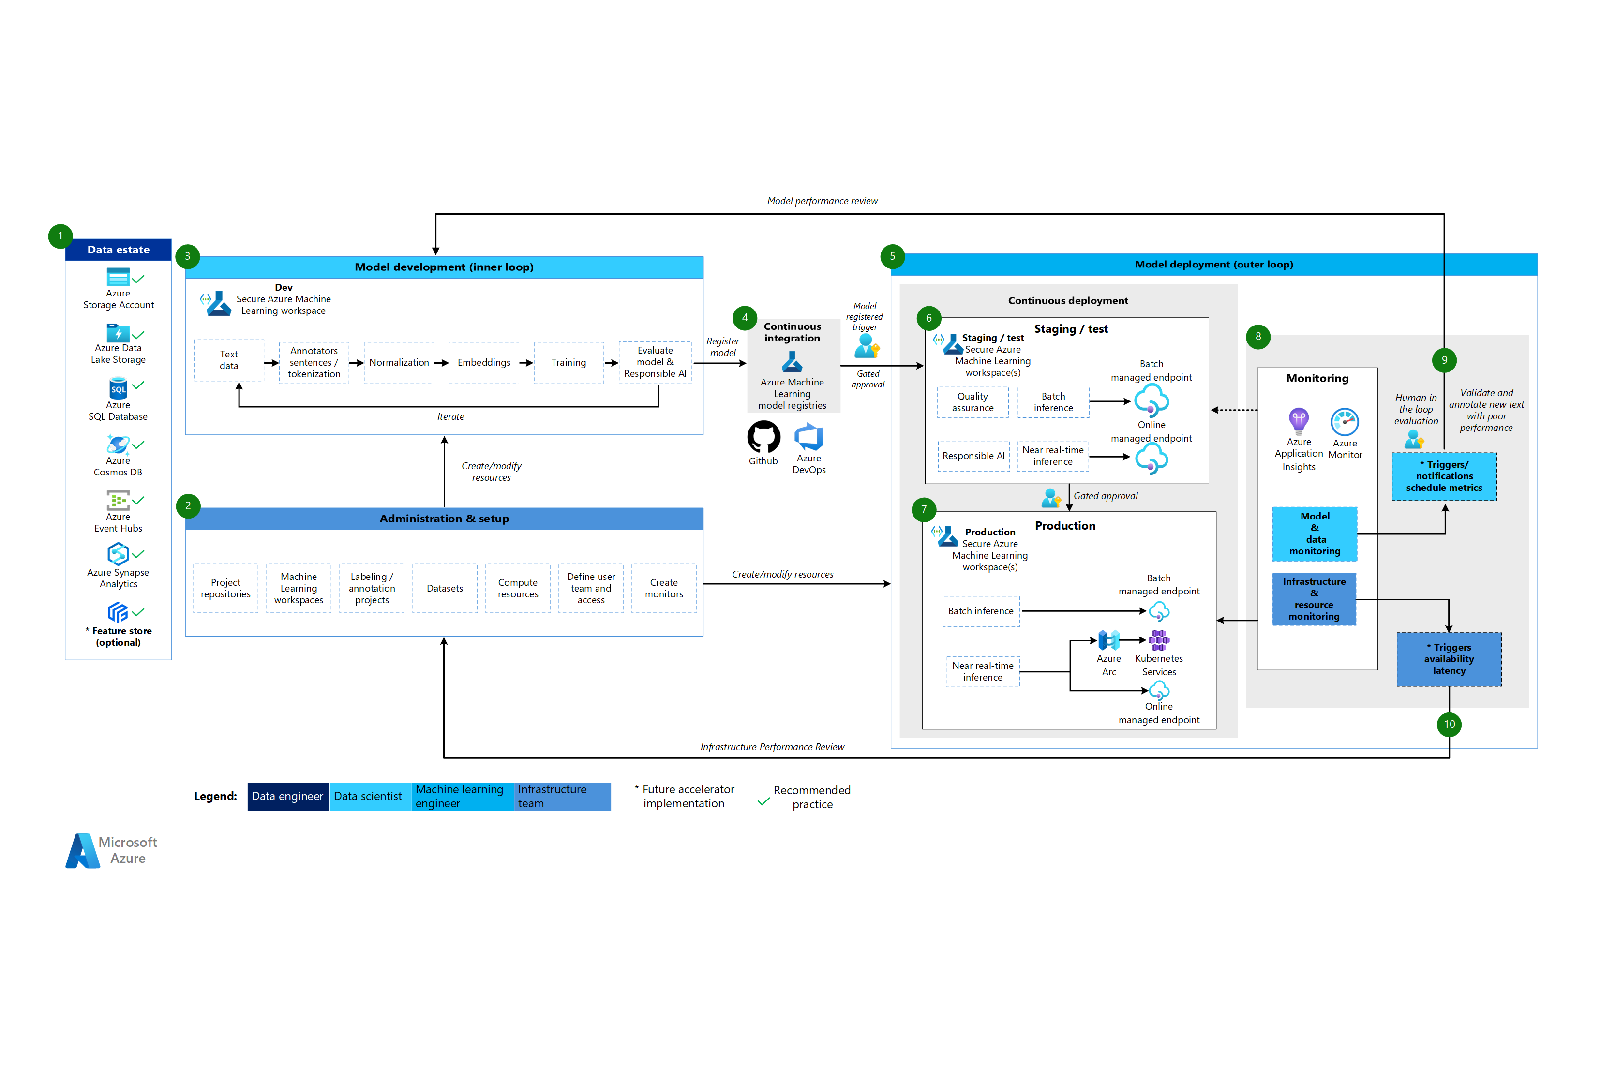1601x1067 pixels.
Task: Select the Machine Learning workspaces box
Action: point(299,589)
